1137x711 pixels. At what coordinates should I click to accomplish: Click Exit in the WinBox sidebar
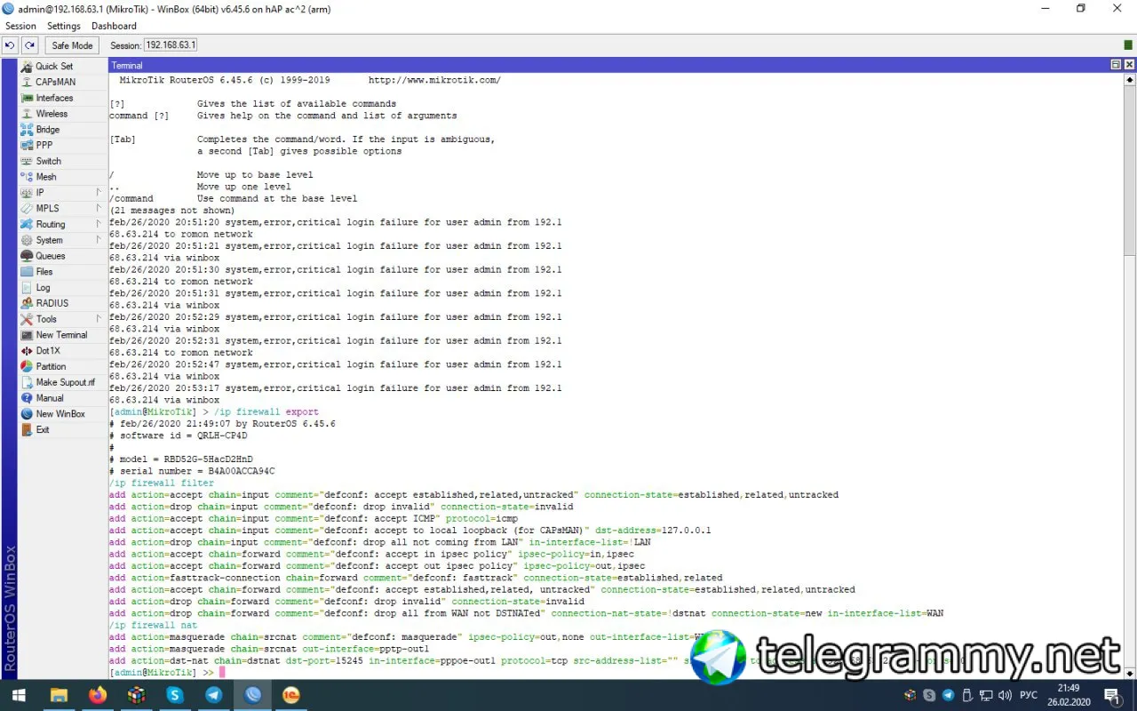43,430
